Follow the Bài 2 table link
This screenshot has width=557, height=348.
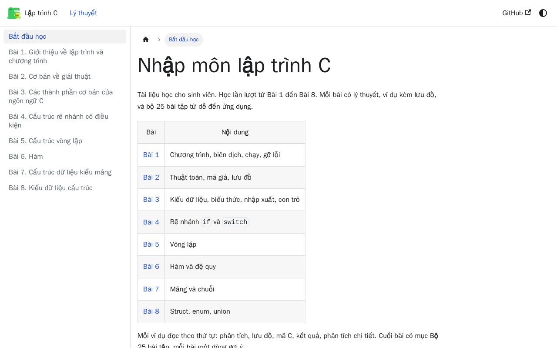click(x=151, y=177)
